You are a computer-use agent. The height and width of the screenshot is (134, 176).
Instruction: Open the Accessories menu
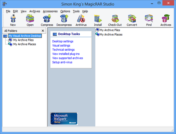pos(50,11)
